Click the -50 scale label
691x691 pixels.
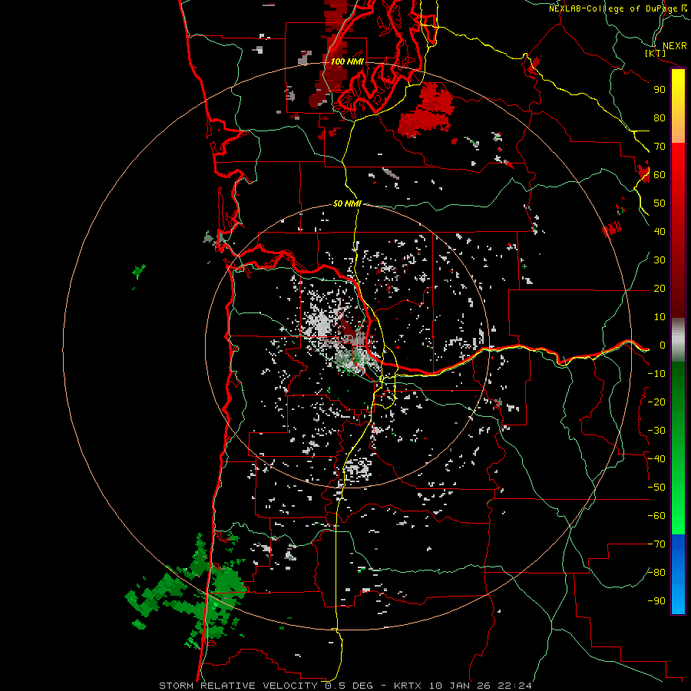(656, 488)
